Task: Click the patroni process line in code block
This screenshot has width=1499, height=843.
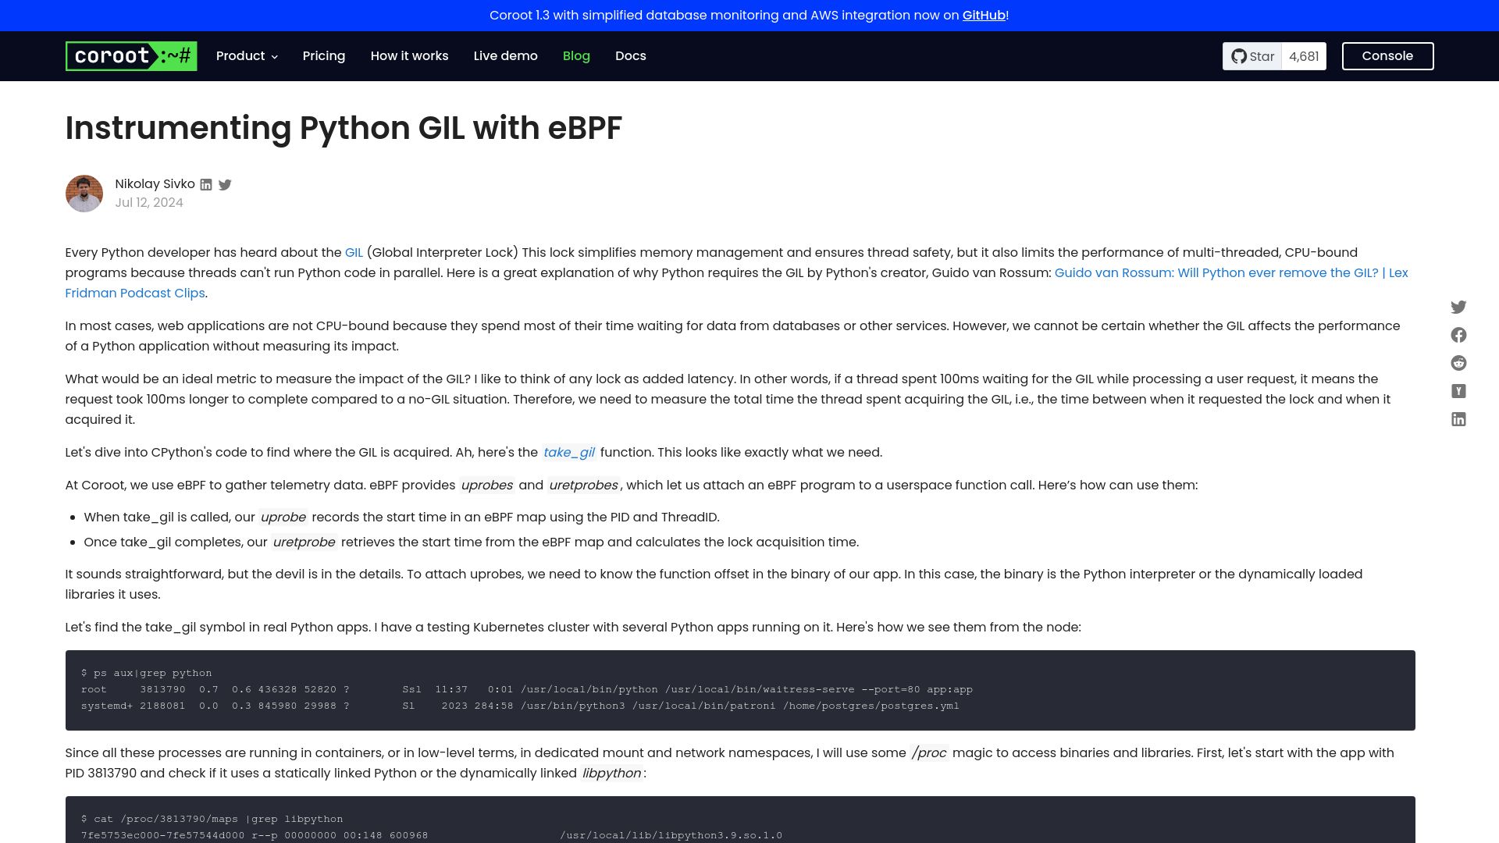Action: point(520,706)
